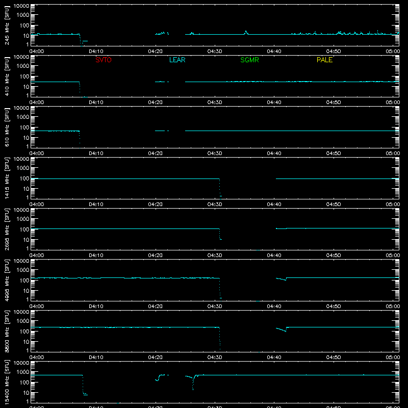Click the green SGMR station label

pos(249,60)
